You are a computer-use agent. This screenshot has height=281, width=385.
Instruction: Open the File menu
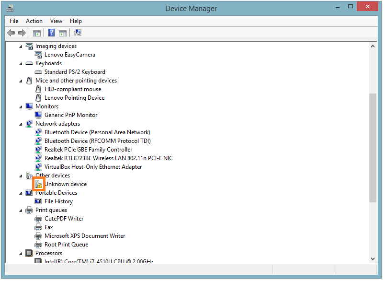point(14,21)
